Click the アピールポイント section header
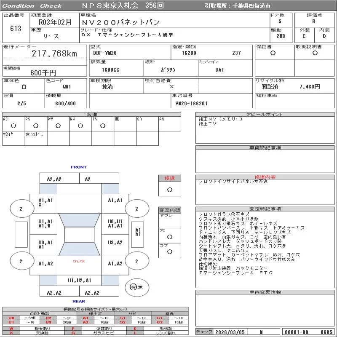 [265, 115]
